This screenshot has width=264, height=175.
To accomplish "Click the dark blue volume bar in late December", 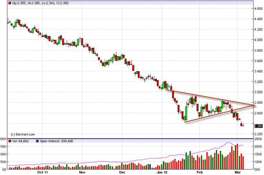I will tap(150, 167).
